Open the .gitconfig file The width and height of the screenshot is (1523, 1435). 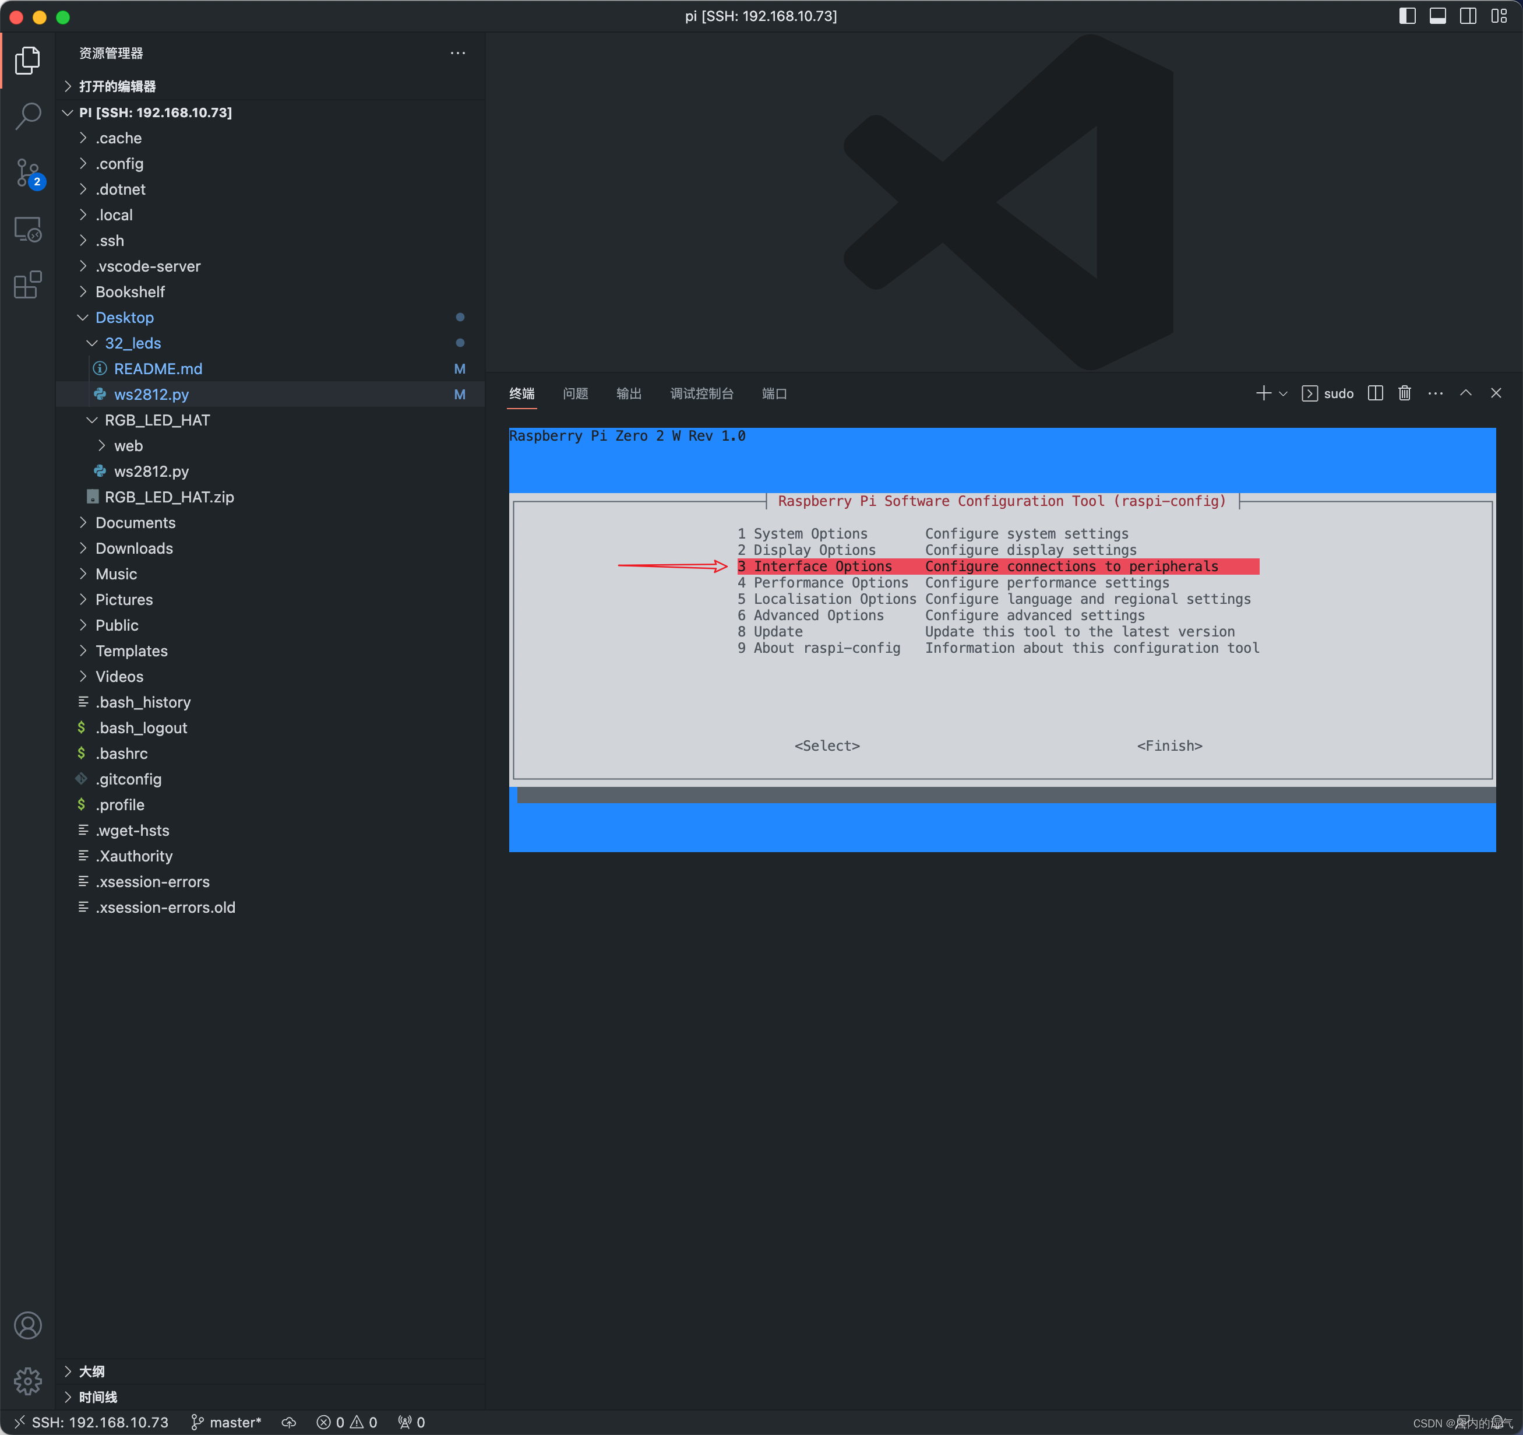coord(270,779)
